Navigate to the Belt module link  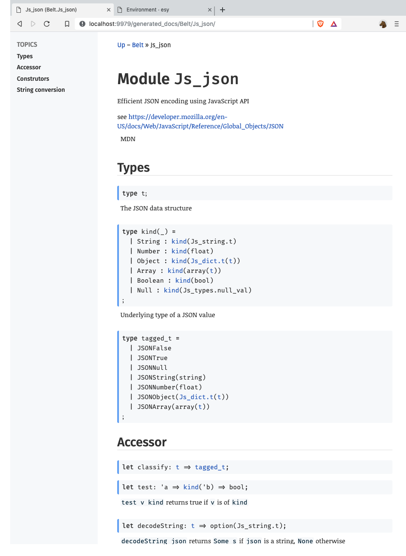[x=138, y=45]
